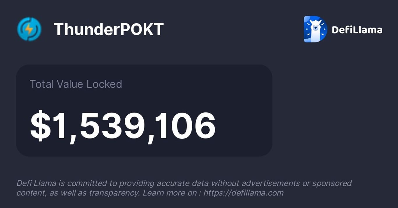Click the Total Value Locked label

[x=76, y=84]
